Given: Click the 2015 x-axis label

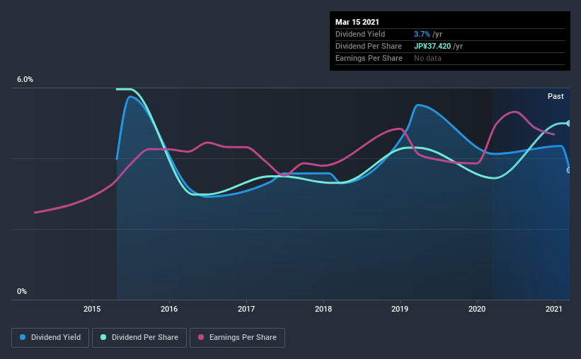Looking at the screenshot, I should click(92, 309).
